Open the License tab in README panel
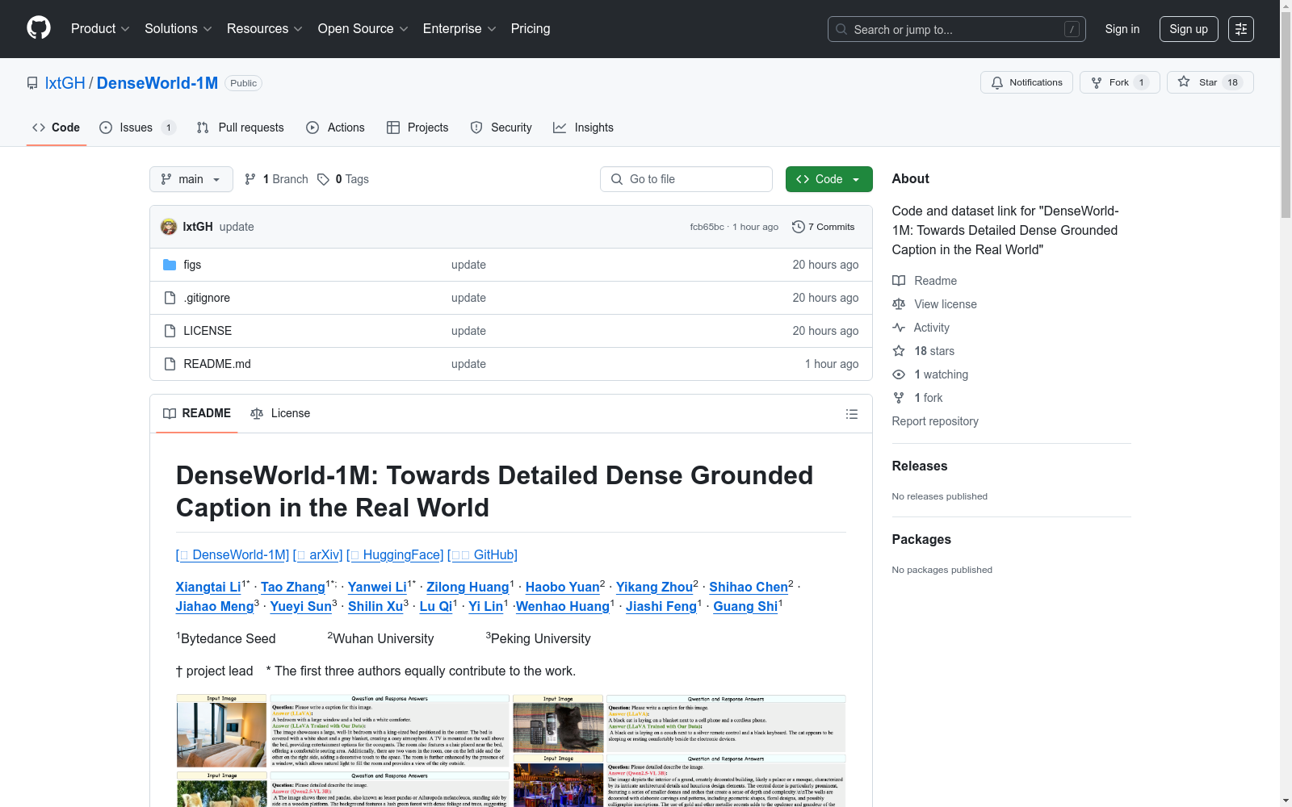1292x807 pixels. pyautogui.click(x=280, y=413)
